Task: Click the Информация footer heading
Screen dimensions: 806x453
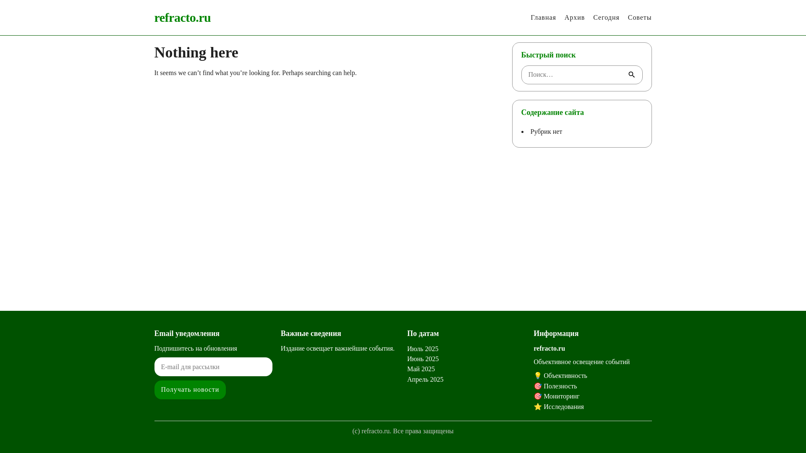Action: click(556, 333)
